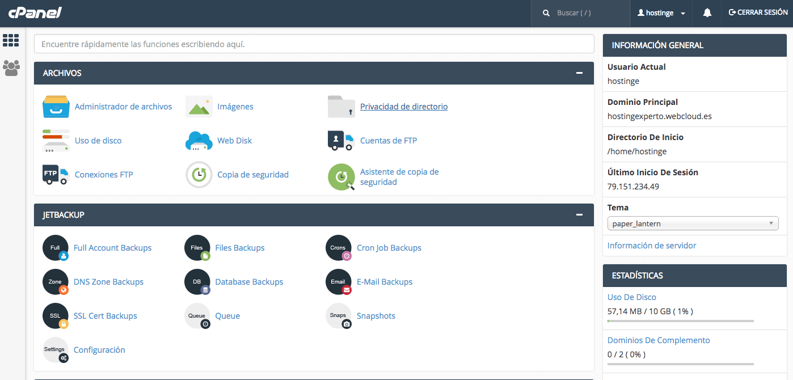
Task: Click the cPanel logo
Action: [35, 12]
